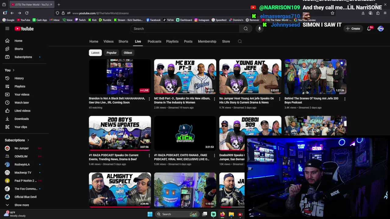Open options for CHITO RANAS FAKE PODCAST video

[214, 155]
